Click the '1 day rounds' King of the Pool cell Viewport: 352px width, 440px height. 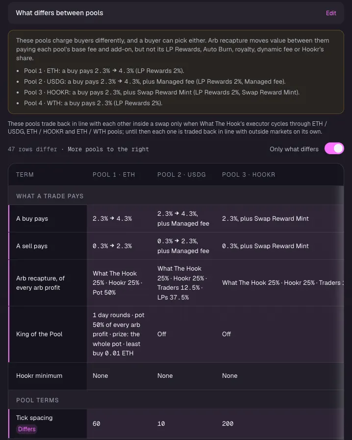118,334
